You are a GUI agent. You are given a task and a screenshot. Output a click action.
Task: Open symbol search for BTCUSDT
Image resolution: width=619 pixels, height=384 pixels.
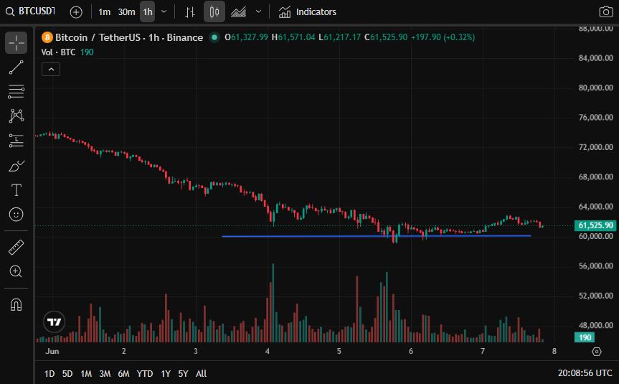30,11
